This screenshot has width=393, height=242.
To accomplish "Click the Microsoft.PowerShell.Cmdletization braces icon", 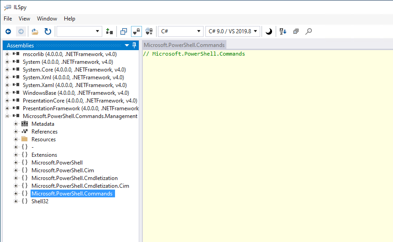I will pyautogui.click(x=25, y=178).
